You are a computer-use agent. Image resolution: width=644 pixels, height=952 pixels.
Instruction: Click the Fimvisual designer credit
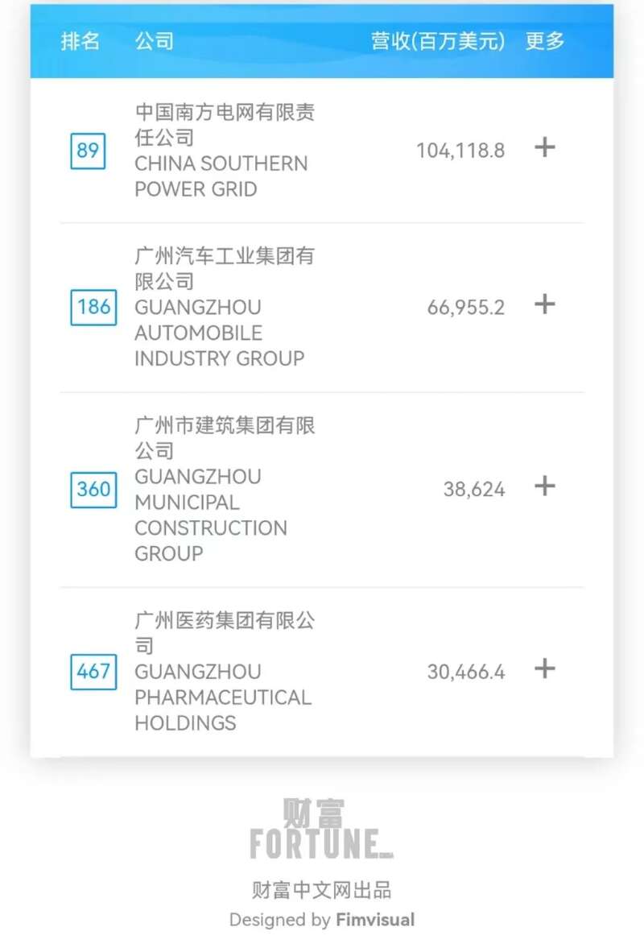click(374, 920)
